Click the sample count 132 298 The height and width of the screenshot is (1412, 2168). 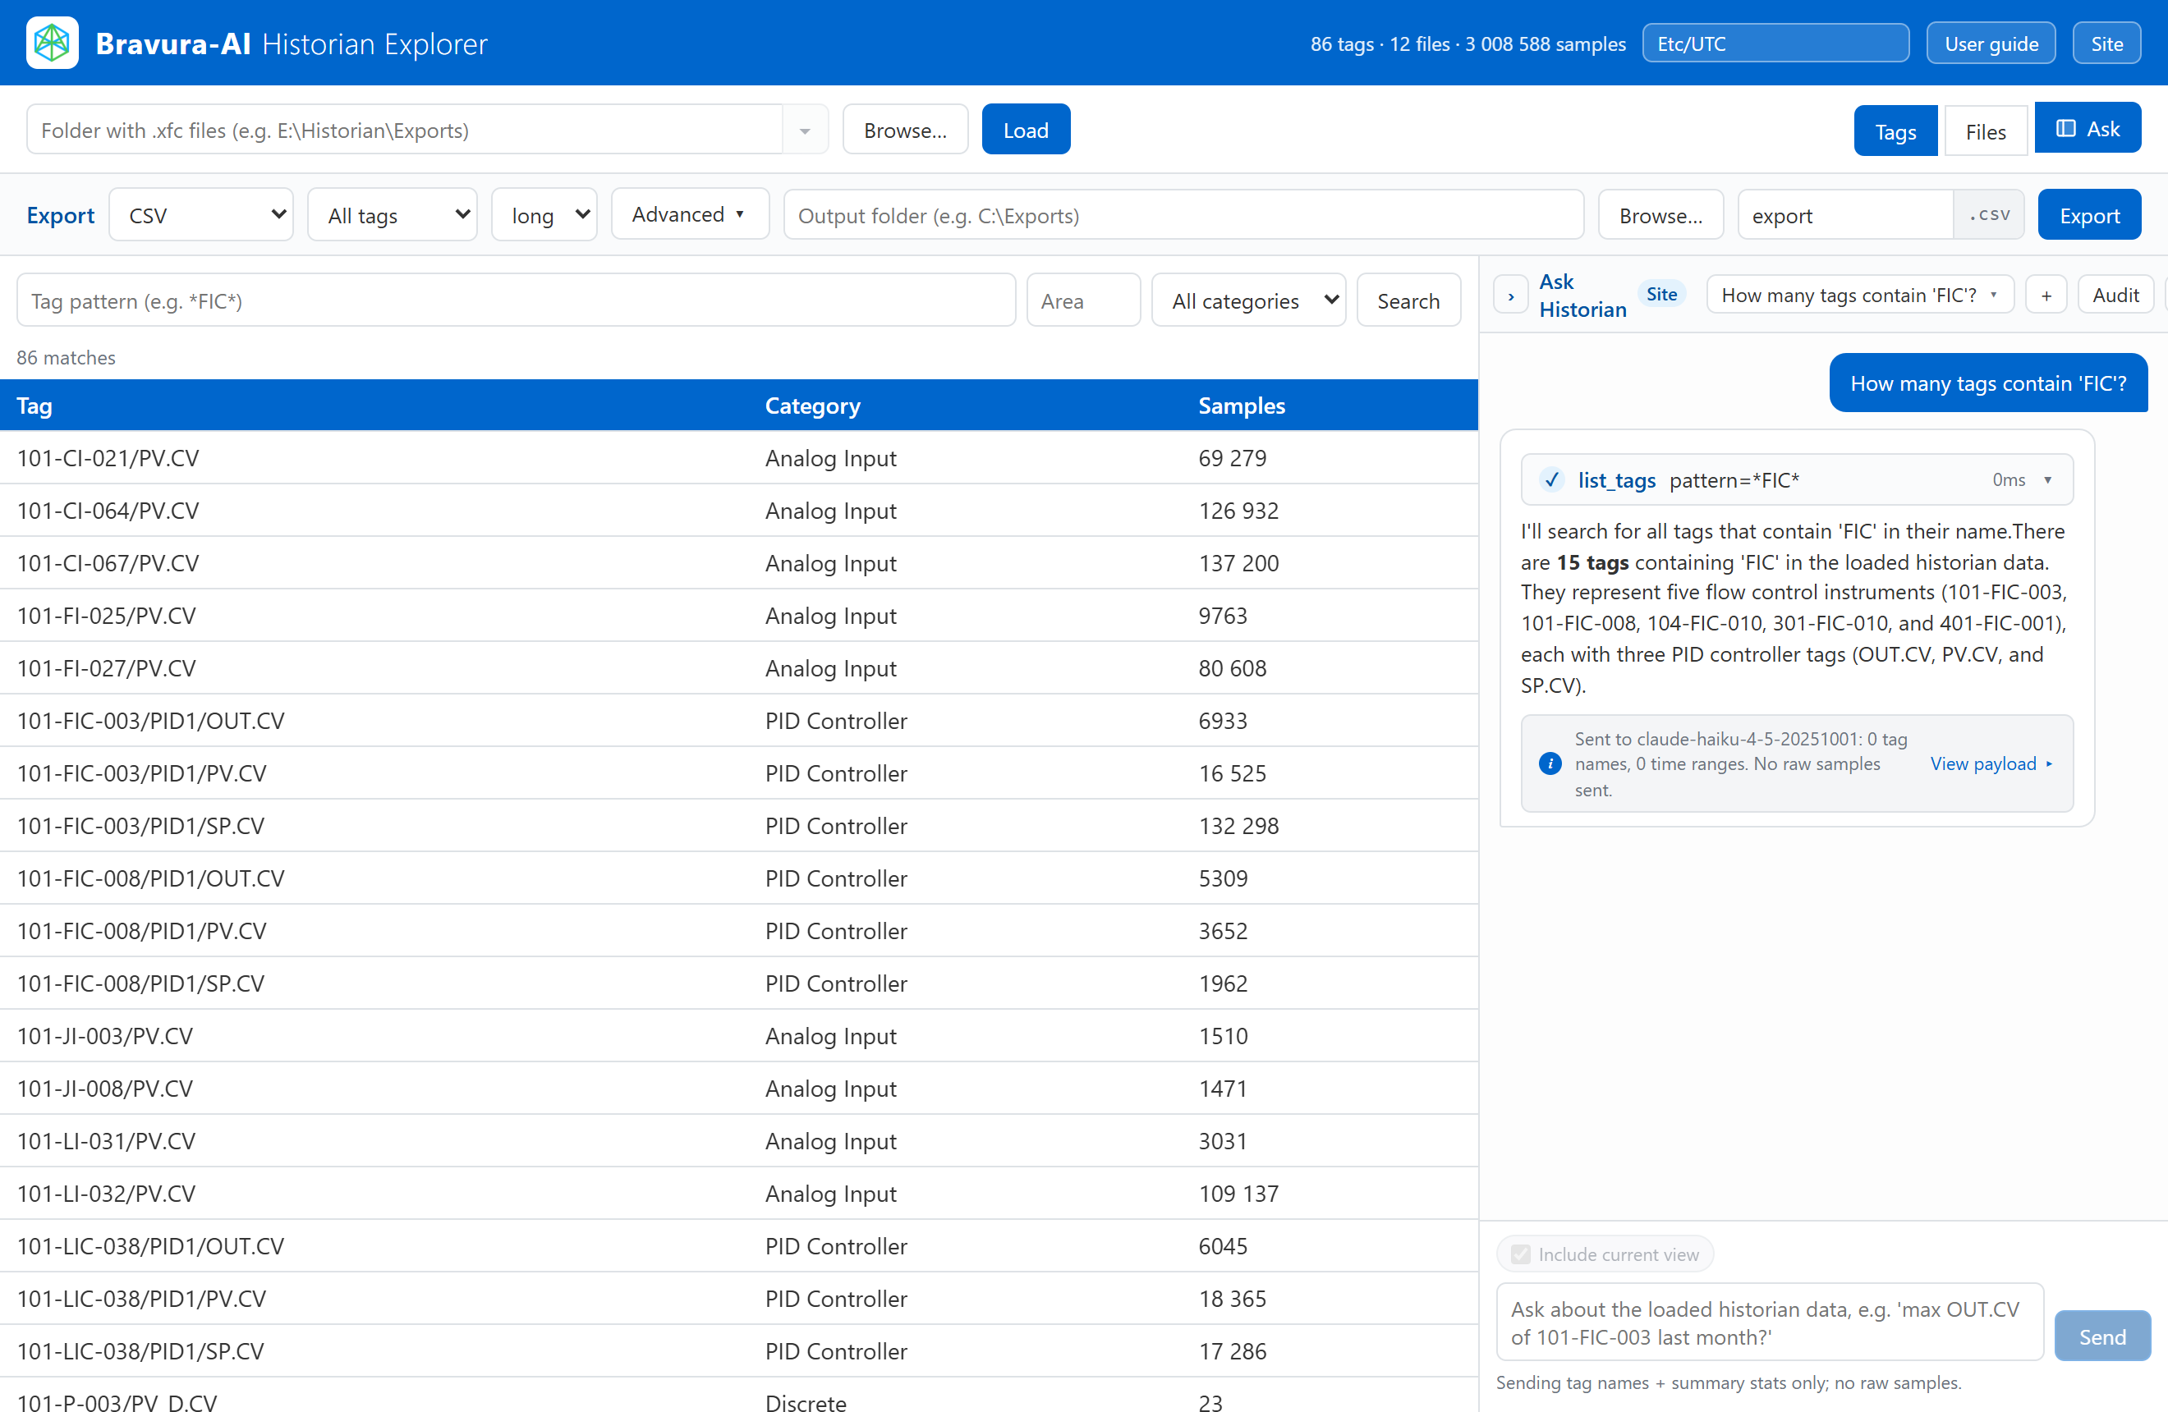[1238, 825]
